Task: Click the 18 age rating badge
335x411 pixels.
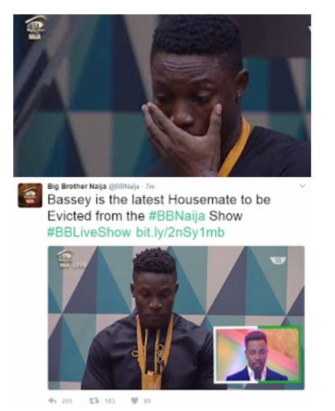Action: [278, 261]
